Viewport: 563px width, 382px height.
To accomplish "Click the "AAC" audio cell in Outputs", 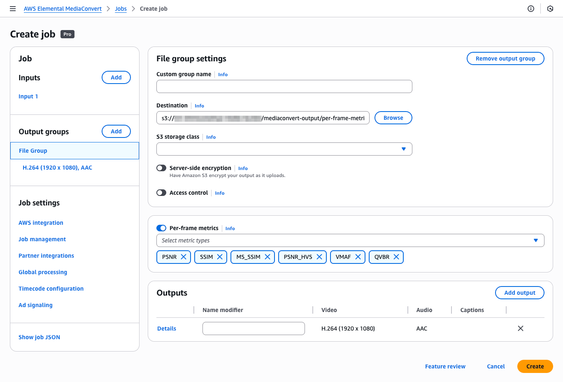I will [422, 328].
